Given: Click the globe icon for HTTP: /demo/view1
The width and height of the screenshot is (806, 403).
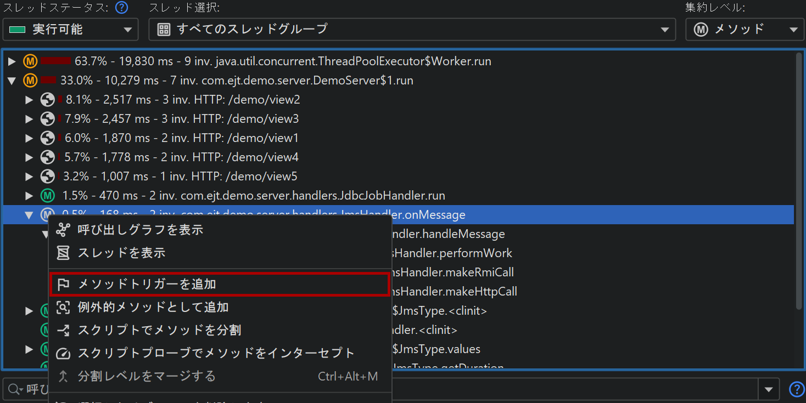Looking at the screenshot, I should pyautogui.click(x=48, y=138).
